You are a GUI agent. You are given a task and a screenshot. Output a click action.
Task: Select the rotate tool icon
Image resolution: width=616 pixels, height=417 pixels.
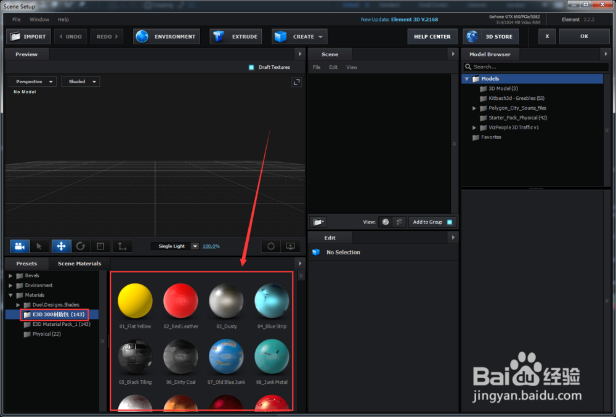[x=81, y=246]
